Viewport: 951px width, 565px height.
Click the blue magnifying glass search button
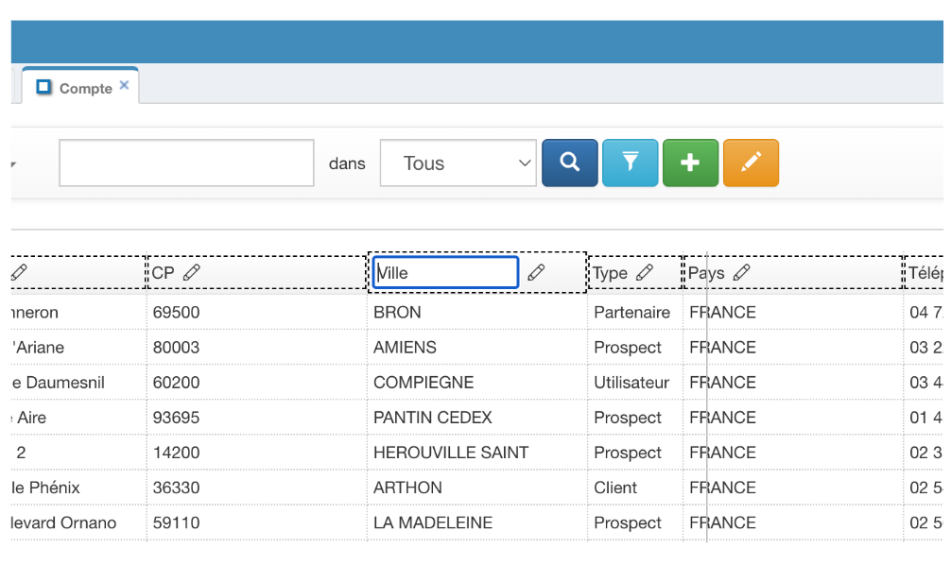click(569, 163)
